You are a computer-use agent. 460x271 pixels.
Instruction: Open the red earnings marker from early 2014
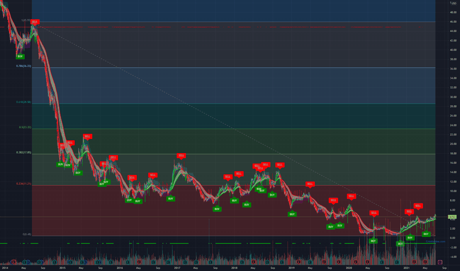coord(14,262)
